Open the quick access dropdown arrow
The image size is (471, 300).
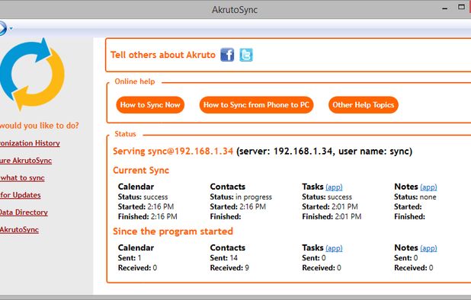tap(11, 28)
